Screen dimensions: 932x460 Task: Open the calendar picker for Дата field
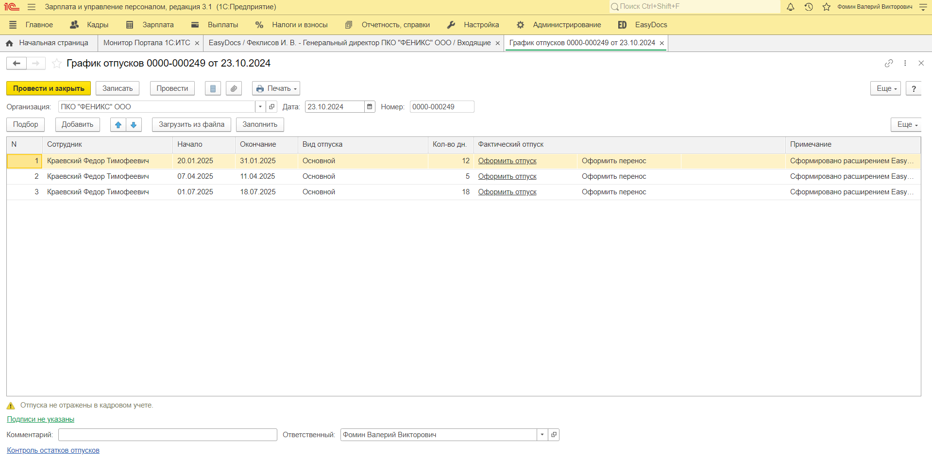(x=370, y=107)
